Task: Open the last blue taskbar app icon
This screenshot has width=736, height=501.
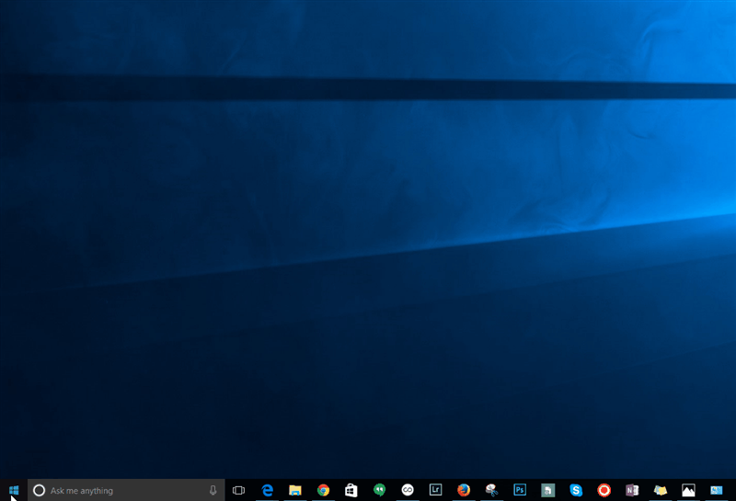Action: (717, 490)
